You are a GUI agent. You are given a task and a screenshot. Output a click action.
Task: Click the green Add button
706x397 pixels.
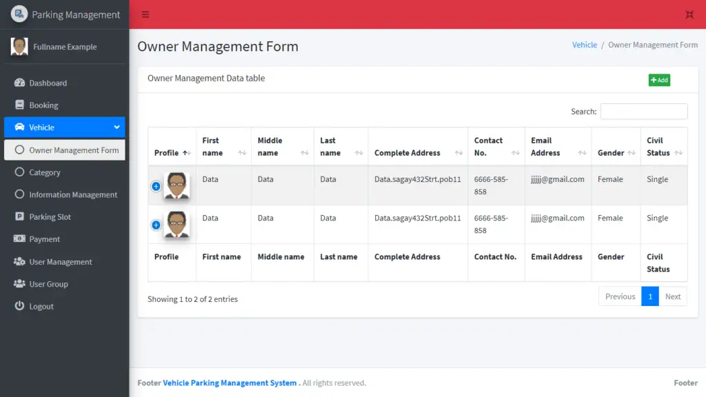tap(659, 80)
